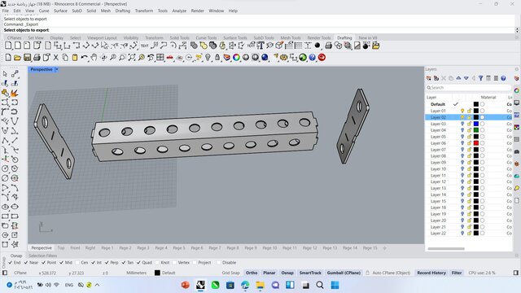Toggle SmartTrack in the status bar

[x=310, y=273]
